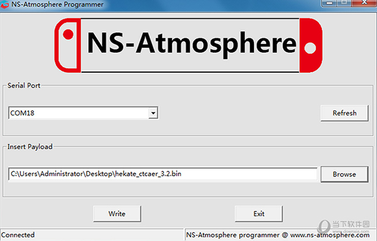377x241 pixels.
Task: Click the NS-Atmosphere logo banner
Action: click(188, 45)
